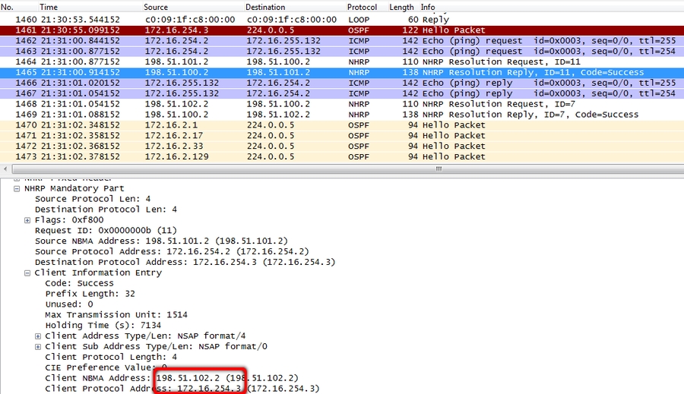Image resolution: width=684 pixels, height=394 pixels.
Task: Collapse the NHRP Mandatory Part section
Action: pos(17,188)
